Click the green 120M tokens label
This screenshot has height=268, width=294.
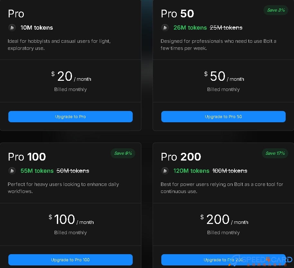[191, 171]
